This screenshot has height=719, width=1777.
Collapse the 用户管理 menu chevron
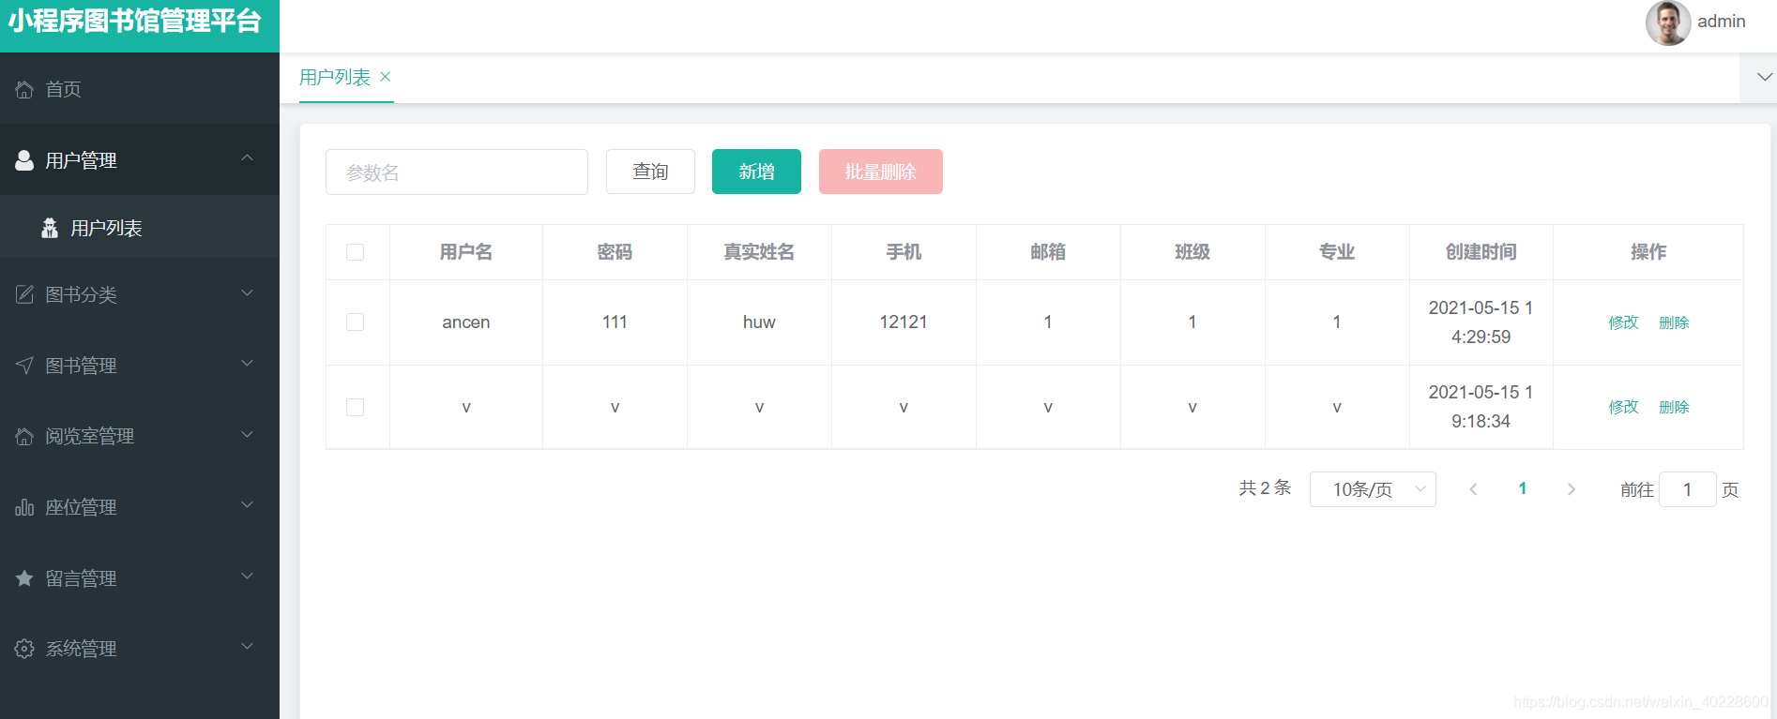click(247, 157)
